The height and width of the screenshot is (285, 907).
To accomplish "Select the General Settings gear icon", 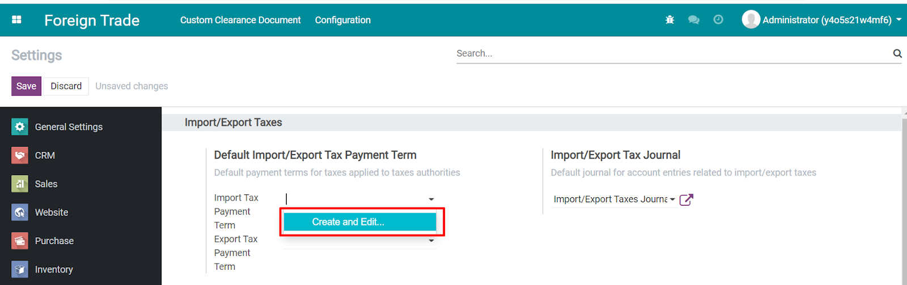I will point(20,127).
